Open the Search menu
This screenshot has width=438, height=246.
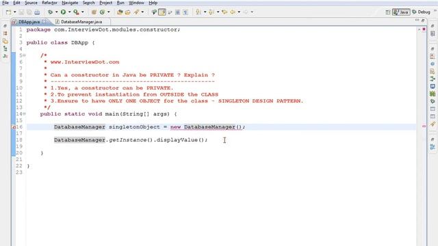coord(88,3)
